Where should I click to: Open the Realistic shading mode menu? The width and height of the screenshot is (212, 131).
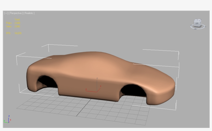(x=29, y=13)
